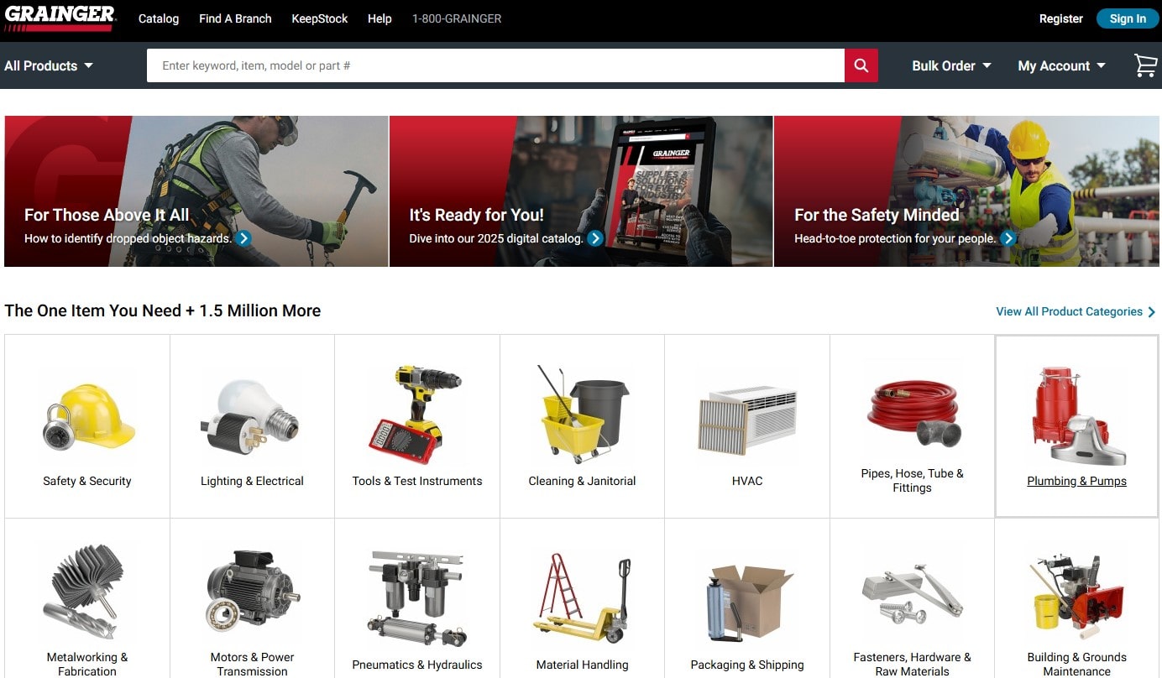Click arrow icon beside 2025 digital catalog

[x=595, y=238]
